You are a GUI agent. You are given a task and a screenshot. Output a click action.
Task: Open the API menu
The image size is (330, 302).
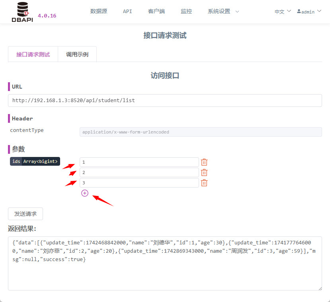(127, 12)
